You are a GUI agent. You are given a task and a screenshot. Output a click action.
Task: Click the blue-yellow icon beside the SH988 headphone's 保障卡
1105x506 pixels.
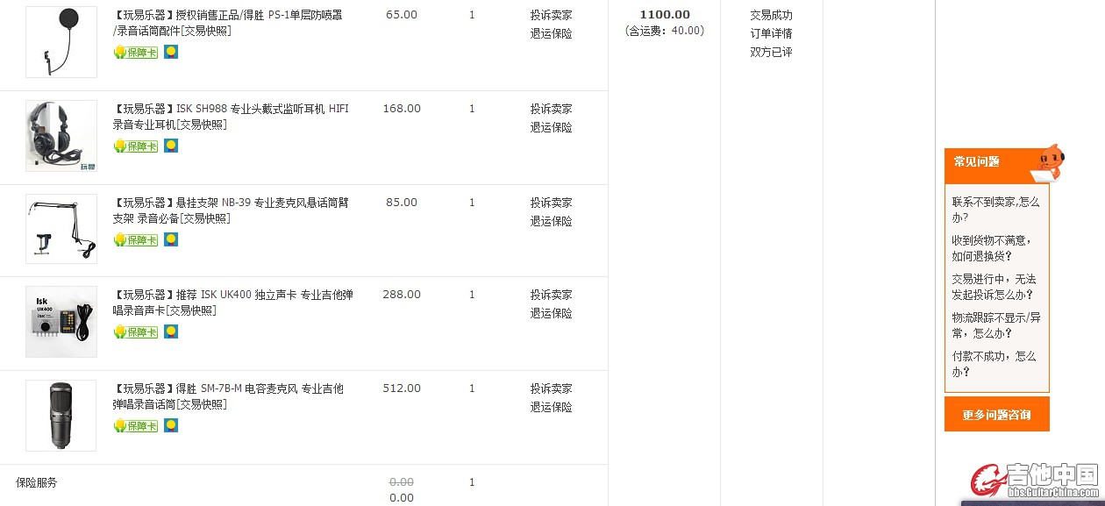coord(171,146)
